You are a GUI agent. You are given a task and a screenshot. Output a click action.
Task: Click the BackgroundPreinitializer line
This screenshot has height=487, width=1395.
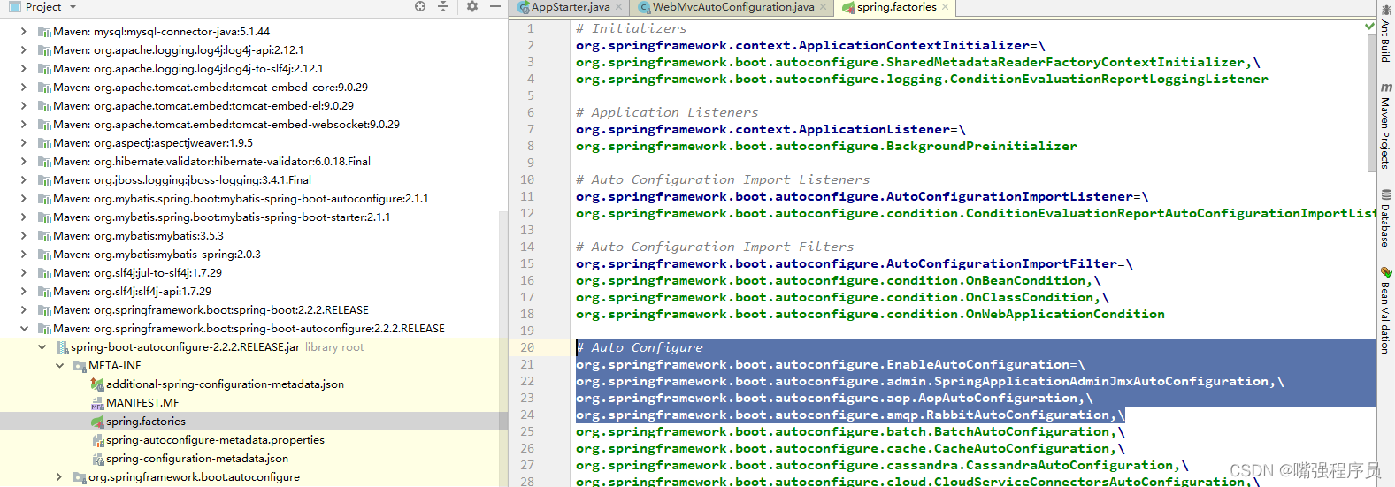click(x=826, y=146)
